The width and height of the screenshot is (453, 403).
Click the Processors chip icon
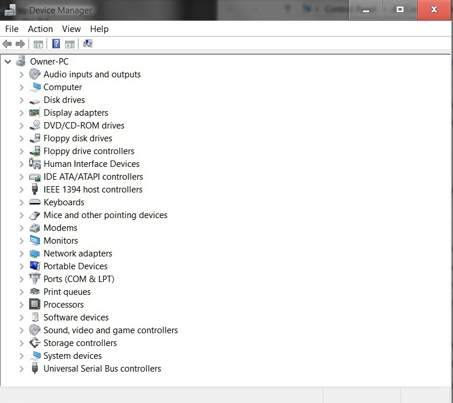click(x=35, y=304)
